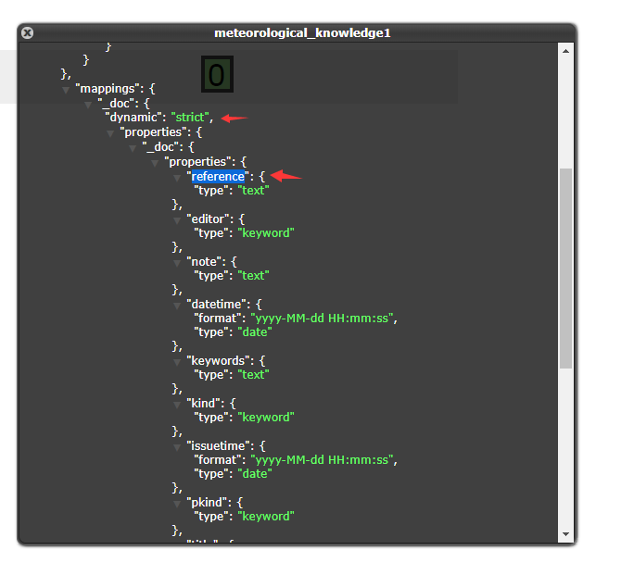
Task: Collapse the "note" field triangle
Action: pyautogui.click(x=177, y=262)
